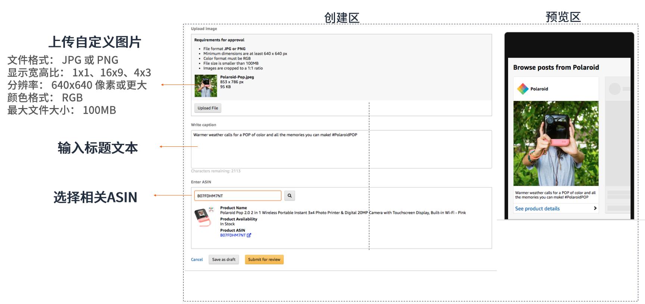Screen dimensions: 645x304
Task: Click the 'Upload image' section label
Action: pyautogui.click(x=204, y=29)
